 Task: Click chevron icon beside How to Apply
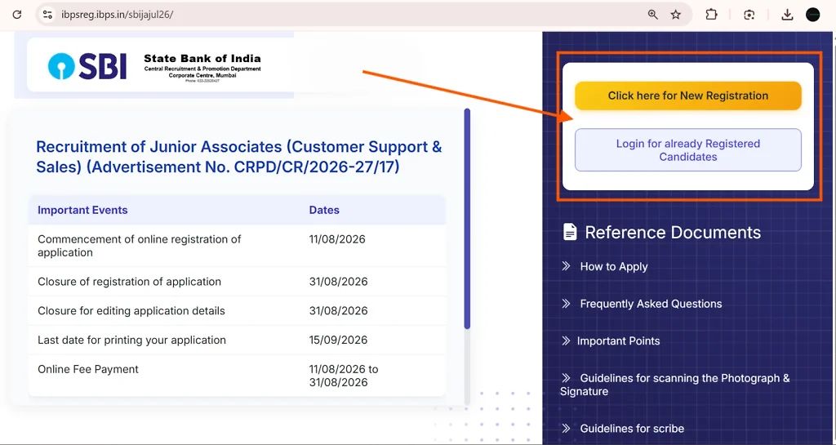[567, 266]
